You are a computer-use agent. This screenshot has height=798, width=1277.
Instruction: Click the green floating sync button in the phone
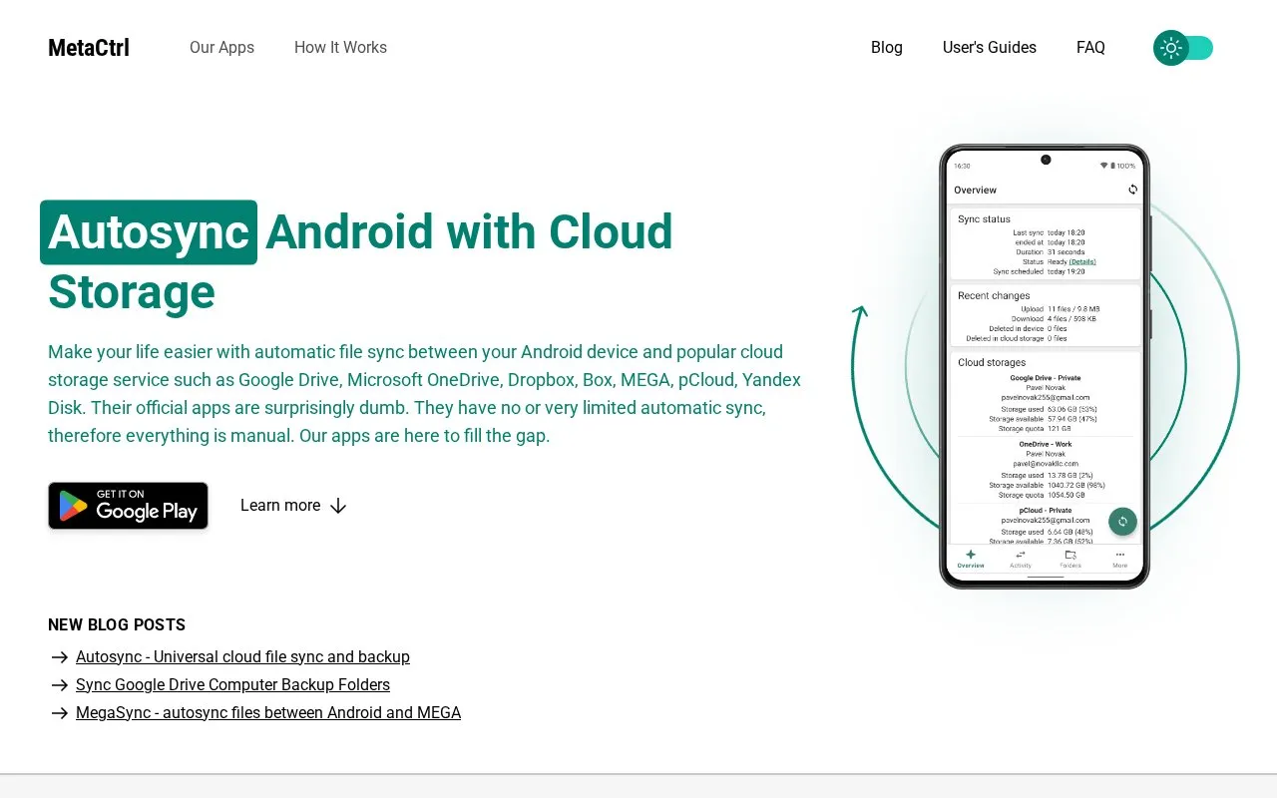(1122, 521)
